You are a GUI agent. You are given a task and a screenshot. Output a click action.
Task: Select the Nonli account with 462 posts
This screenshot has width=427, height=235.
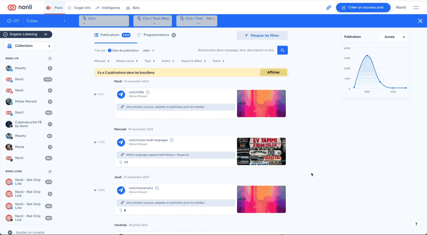tap(29, 113)
